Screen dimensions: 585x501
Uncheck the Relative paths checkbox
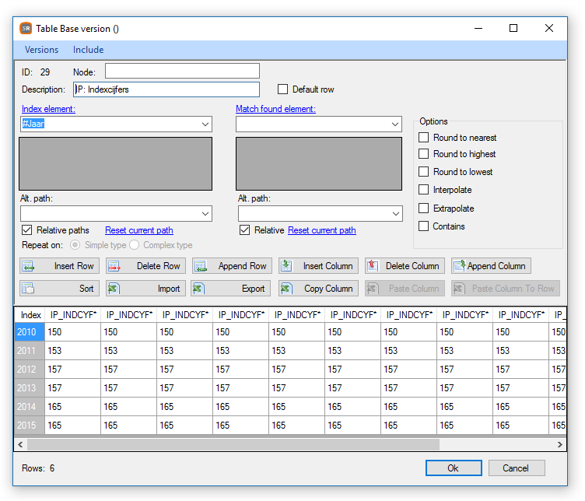[x=27, y=230]
